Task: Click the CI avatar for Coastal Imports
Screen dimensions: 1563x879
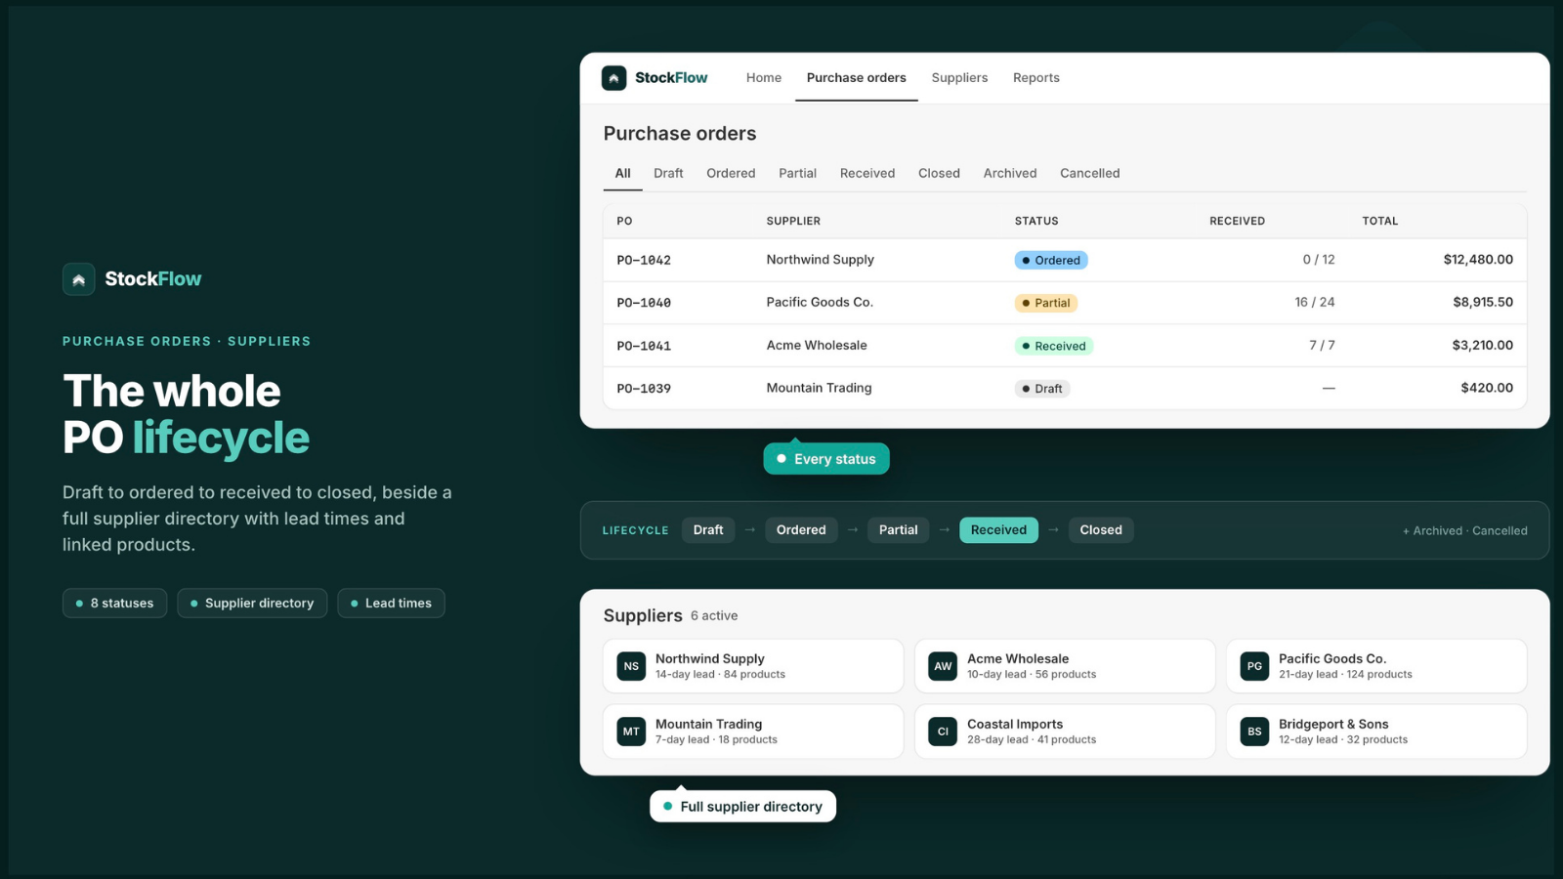Action: (943, 732)
